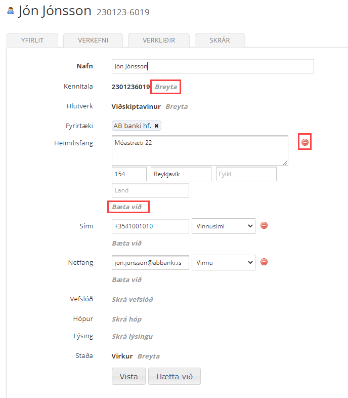Screen dimensions: 348x398
Task: Remove the email jon.jonsson@abbanki.is row
Action: 264,262
